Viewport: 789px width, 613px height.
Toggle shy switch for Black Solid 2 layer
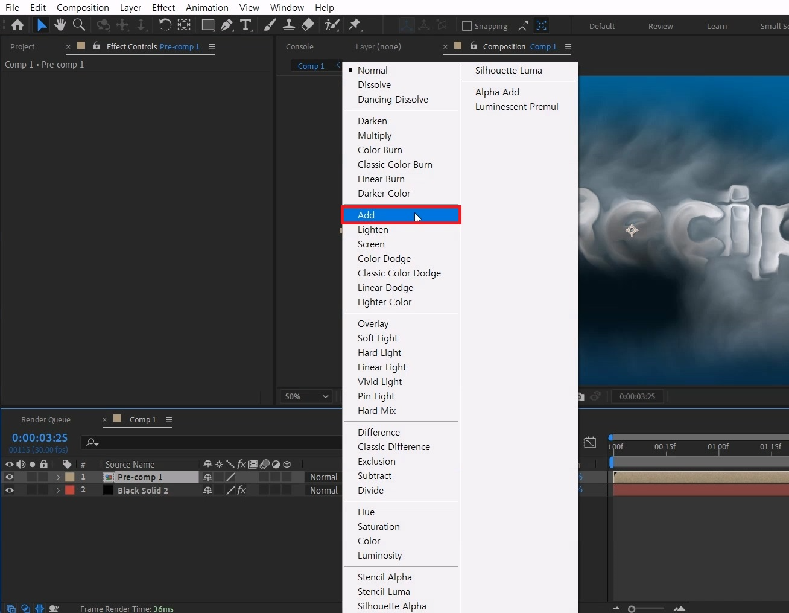(208, 490)
